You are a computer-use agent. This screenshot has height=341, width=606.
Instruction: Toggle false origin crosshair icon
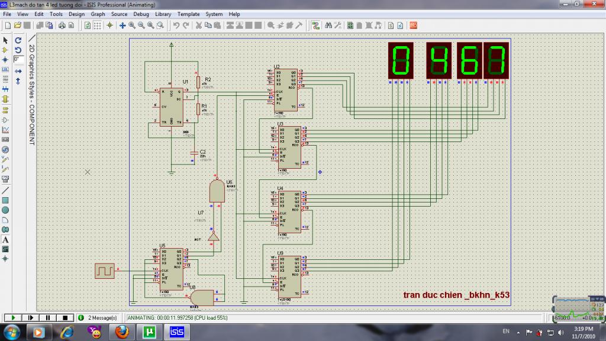coord(109,25)
